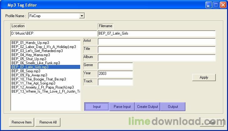Click the Location column label

tap(18, 26)
